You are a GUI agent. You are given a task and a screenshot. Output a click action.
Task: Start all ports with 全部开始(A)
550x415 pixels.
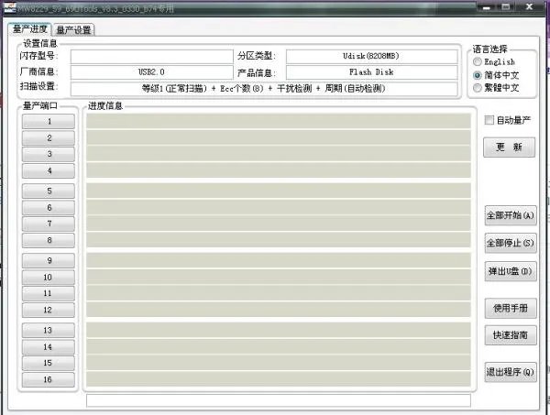[x=511, y=215]
